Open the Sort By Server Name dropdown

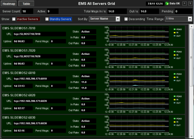point(104,19)
